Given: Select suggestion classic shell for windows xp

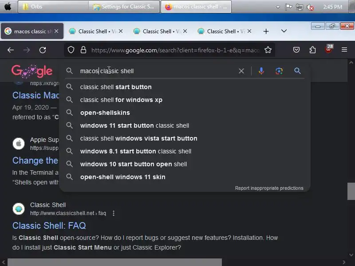Looking at the screenshot, I should 185,100.
